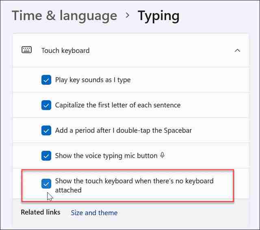
Task: Click the Typing page heading
Action: 158,16
